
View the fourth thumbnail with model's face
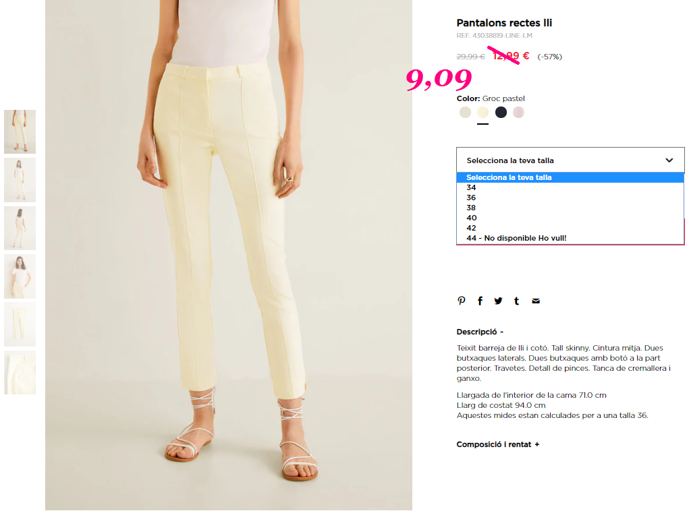coord(20,276)
